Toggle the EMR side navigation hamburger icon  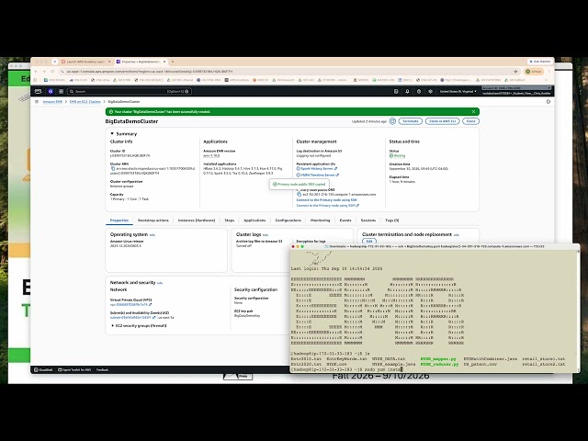point(37,102)
